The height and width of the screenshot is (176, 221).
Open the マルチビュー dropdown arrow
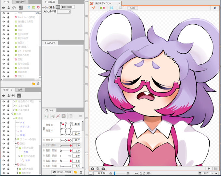pyautogui.click(x=216, y=173)
